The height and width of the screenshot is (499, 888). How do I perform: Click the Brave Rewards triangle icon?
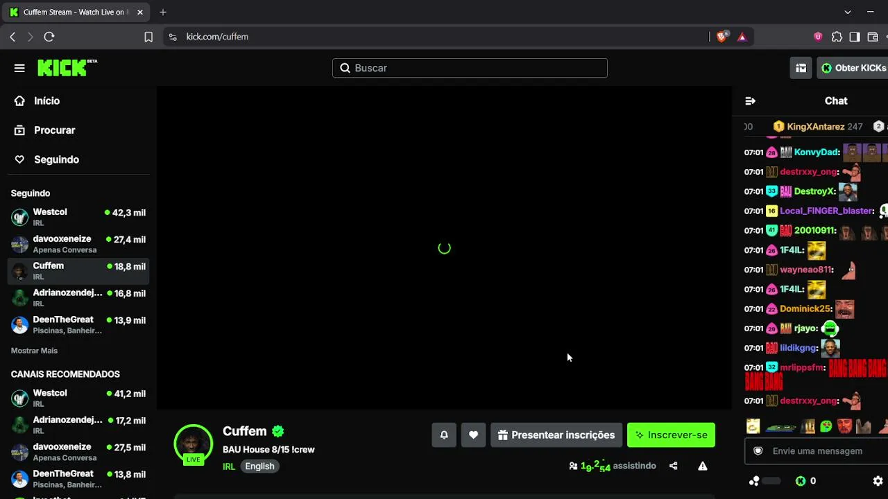coord(742,37)
